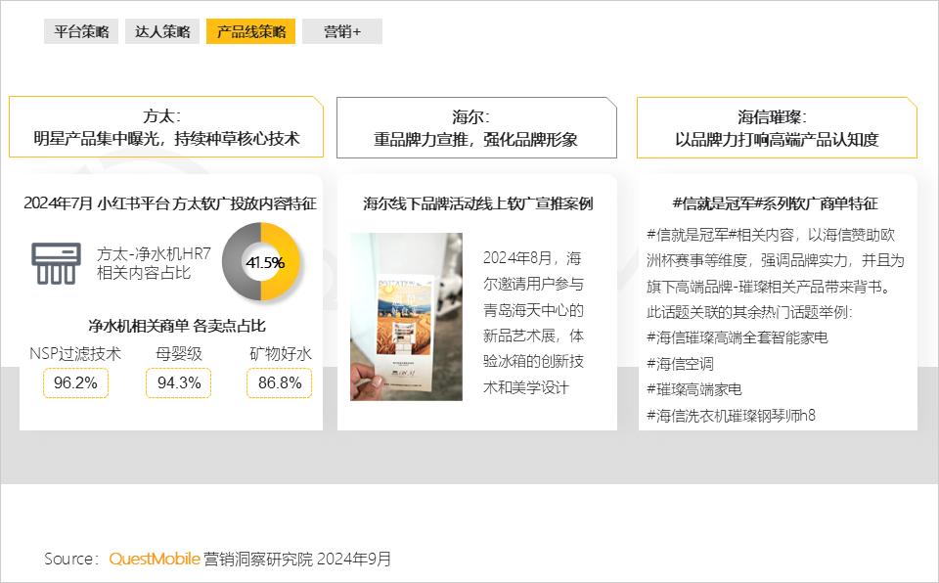Viewport: 939px width, 583px height.
Task: Click the 方太 strategy header box
Action: point(166,127)
